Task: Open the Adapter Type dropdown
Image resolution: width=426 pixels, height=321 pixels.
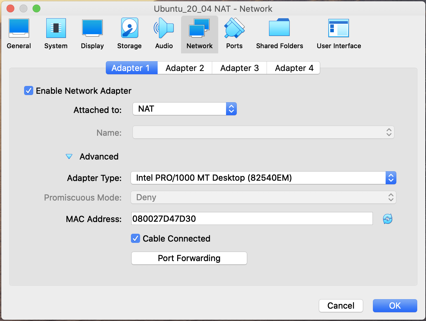Action: [263, 178]
